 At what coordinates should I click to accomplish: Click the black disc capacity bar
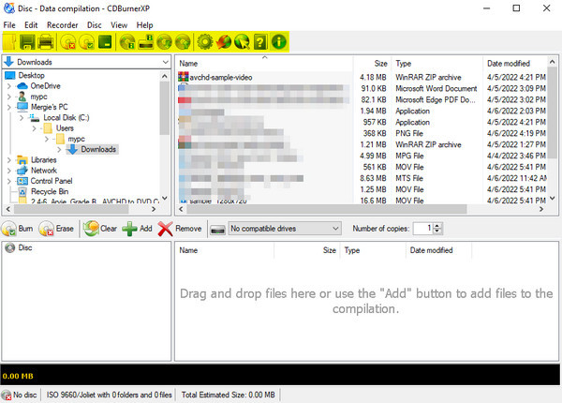coord(280,375)
